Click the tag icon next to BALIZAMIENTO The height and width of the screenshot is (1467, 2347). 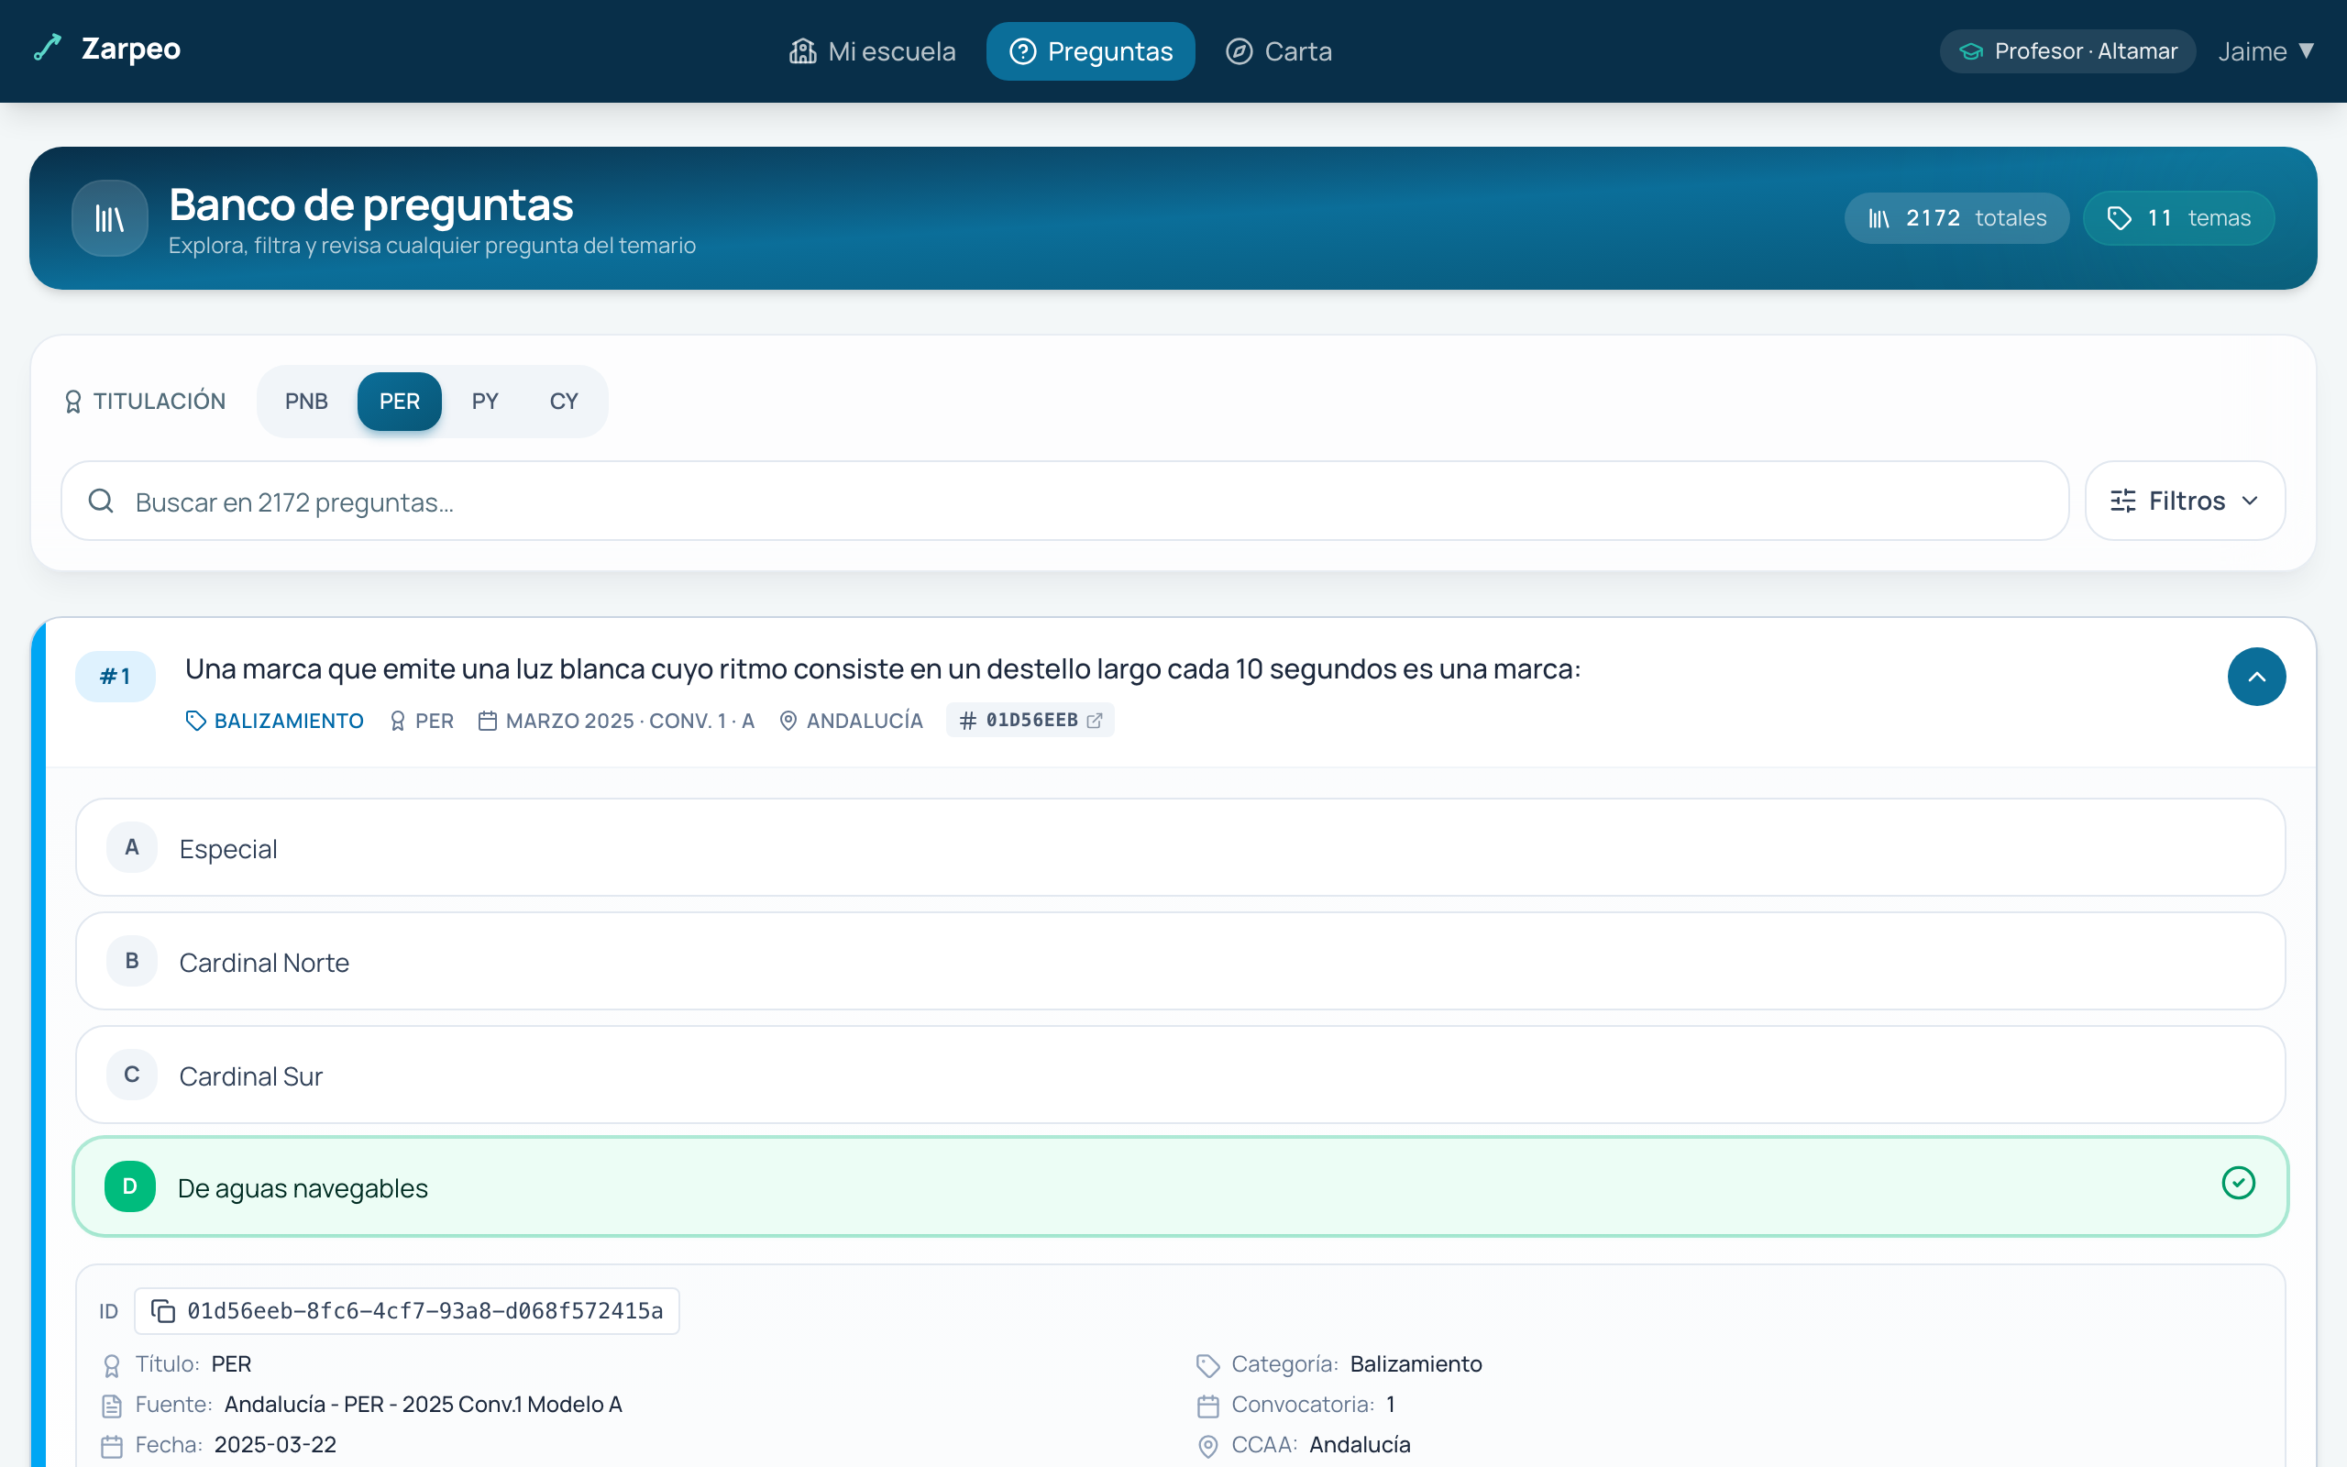tap(196, 721)
